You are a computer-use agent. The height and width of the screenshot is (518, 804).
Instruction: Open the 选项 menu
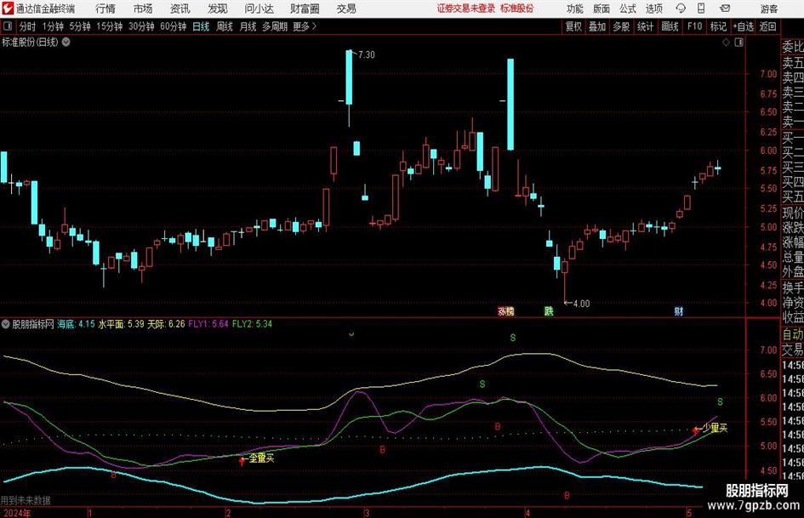click(653, 9)
